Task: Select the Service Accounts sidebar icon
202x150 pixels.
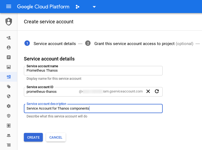Action: (9, 77)
